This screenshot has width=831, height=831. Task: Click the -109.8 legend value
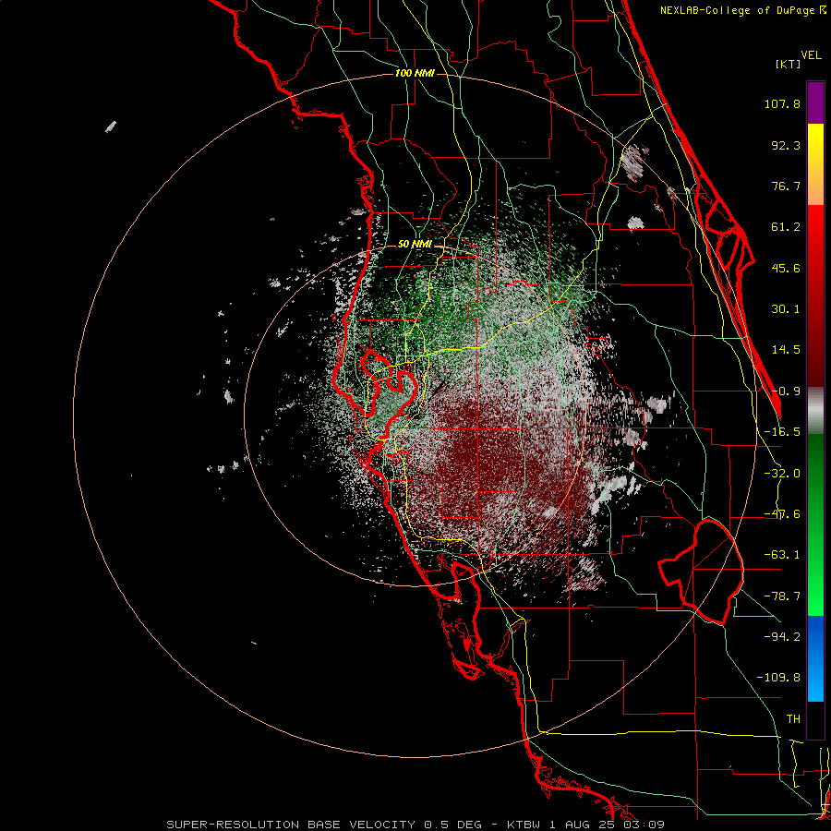coord(778,678)
